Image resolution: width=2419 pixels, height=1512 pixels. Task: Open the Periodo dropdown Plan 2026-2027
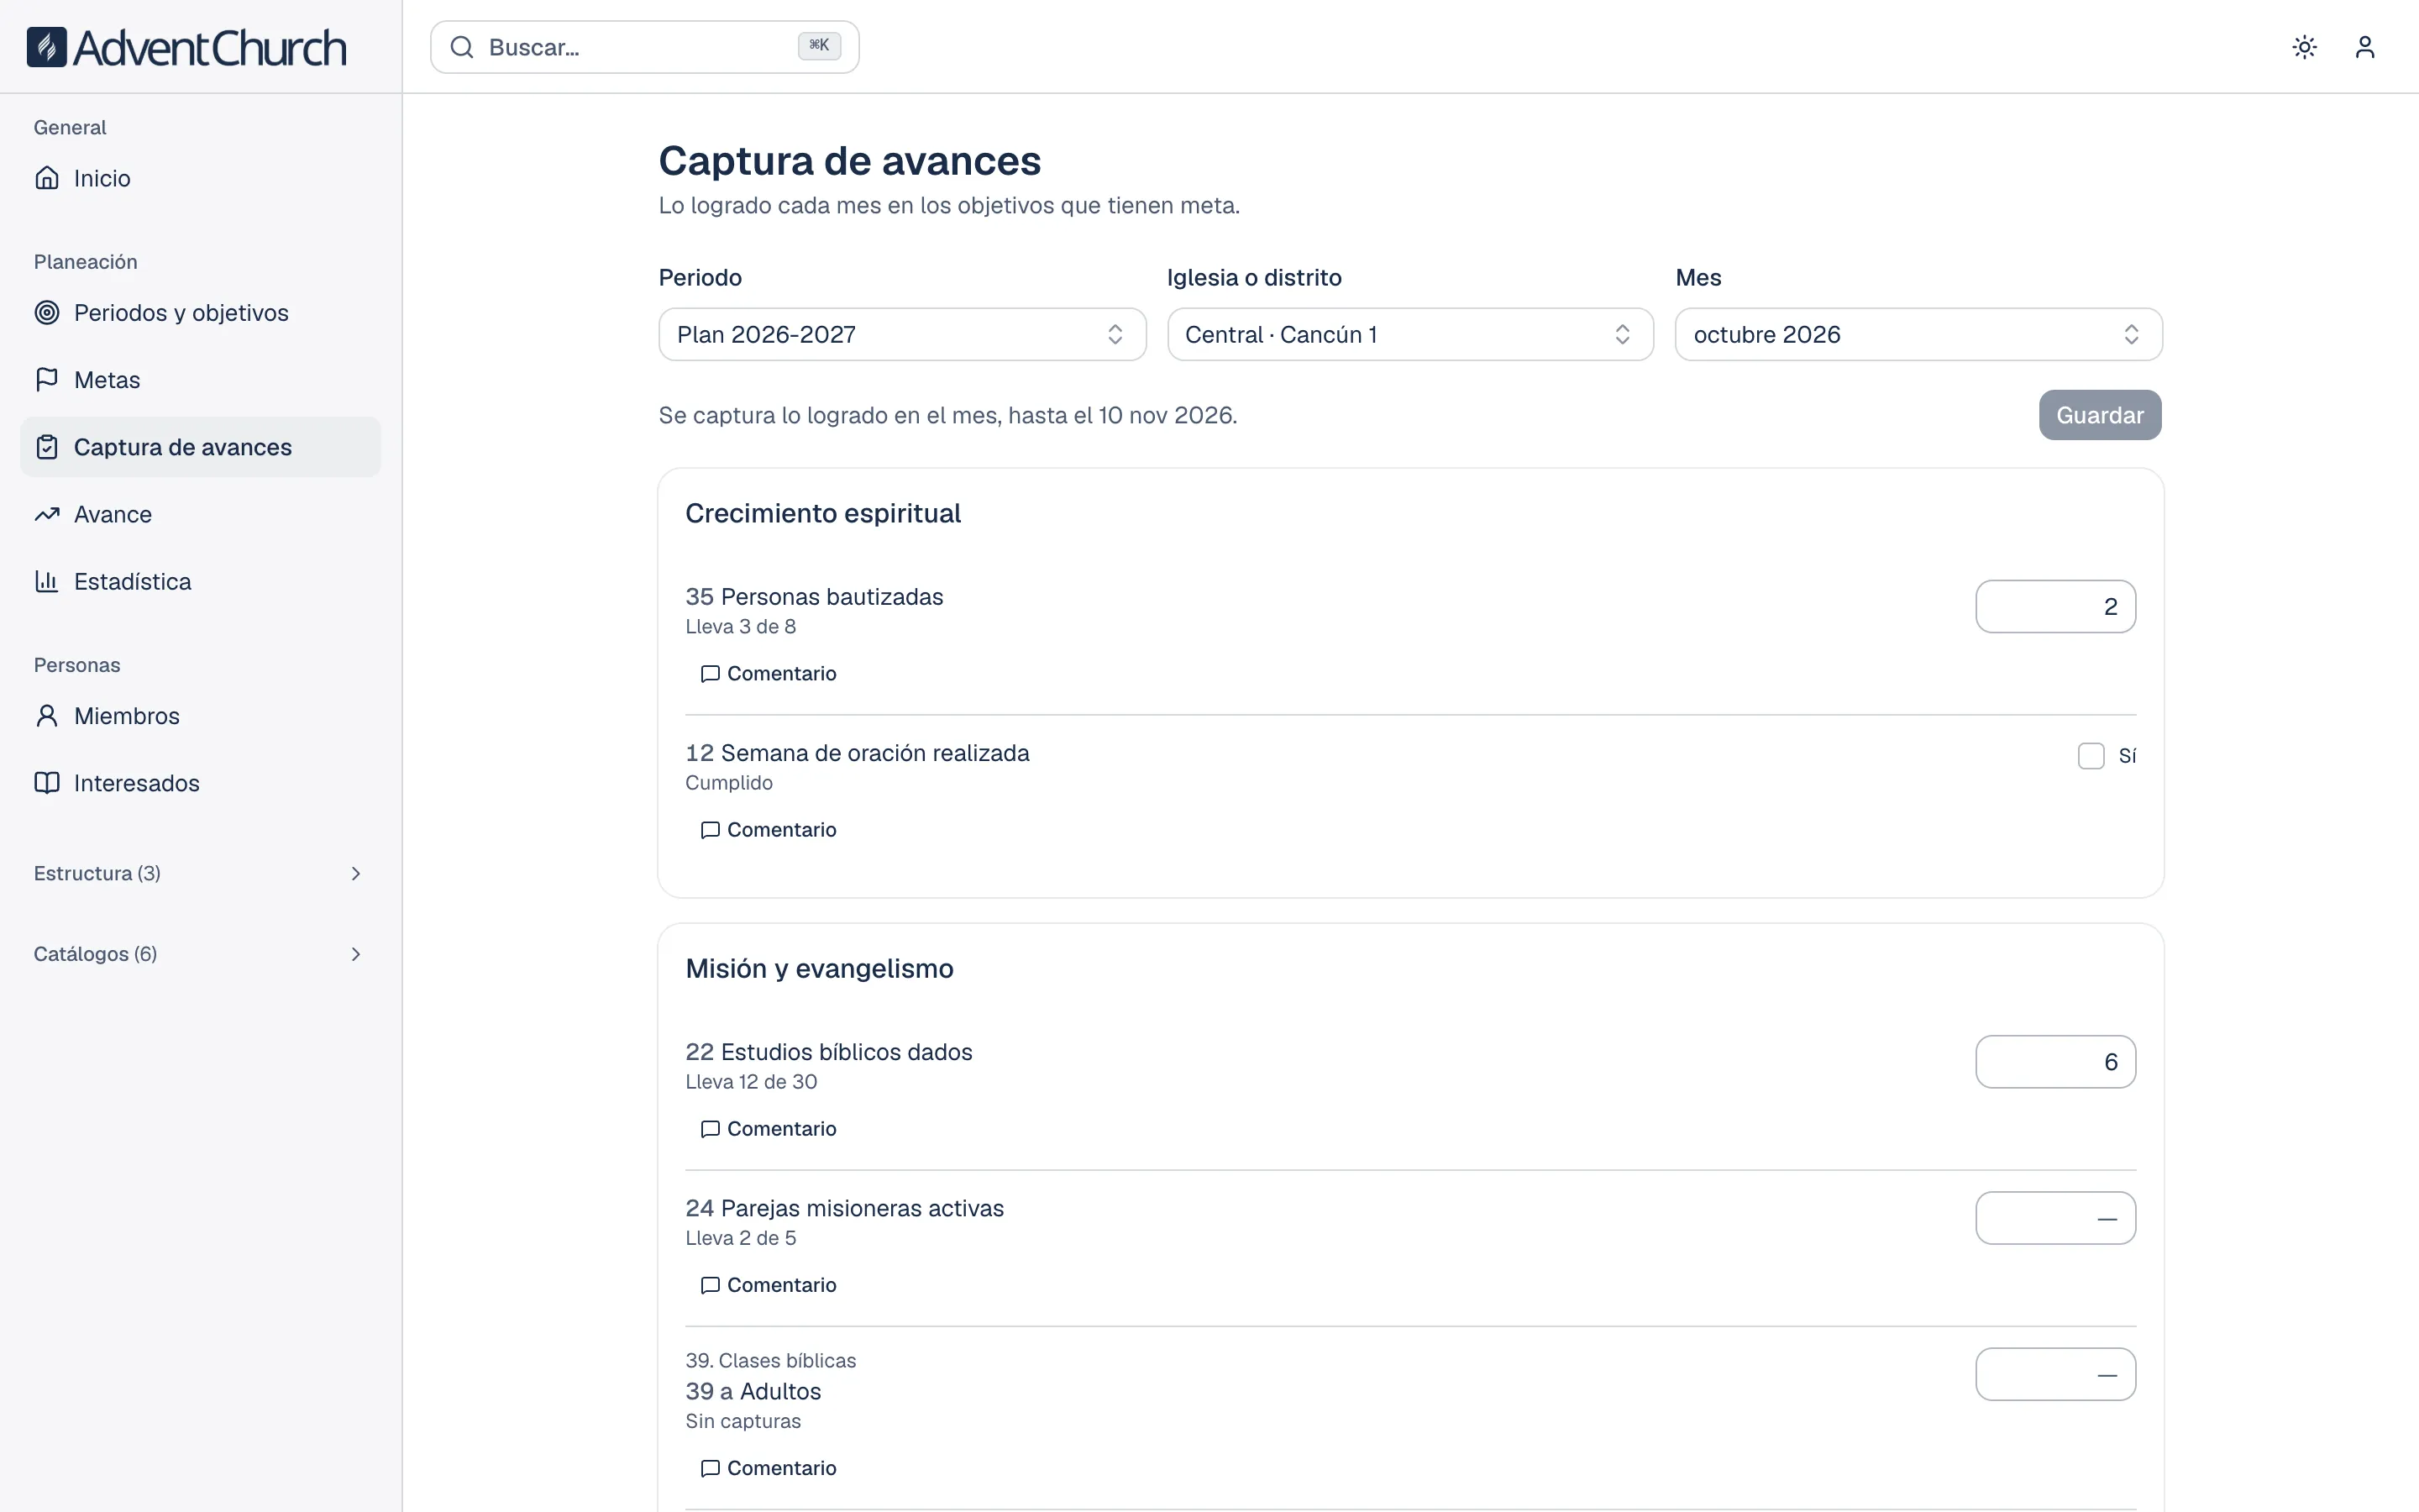[x=901, y=334]
